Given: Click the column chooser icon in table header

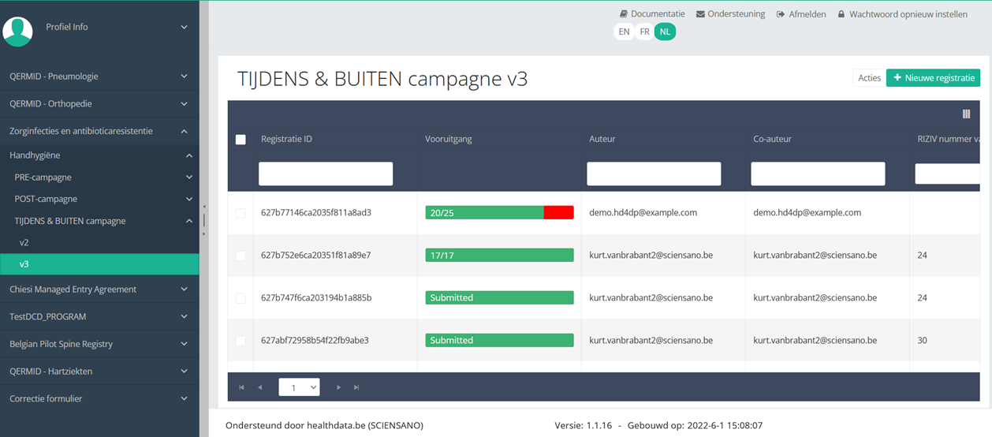Looking at the screenshot, I should (x=966, y=114).
